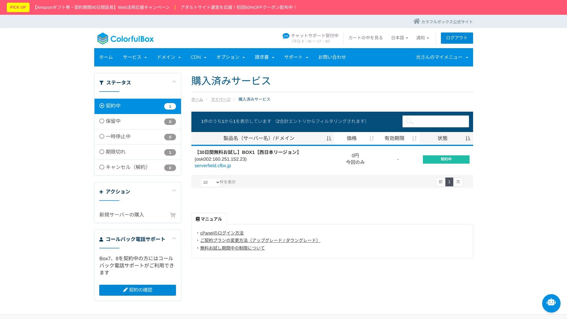Open the 10件を表示 rows dropdown
Screen dimensions: 567x319
tap(211, 182)
